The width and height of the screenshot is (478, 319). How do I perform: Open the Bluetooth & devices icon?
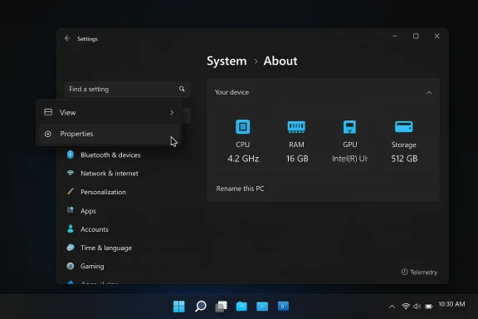point(71,155)
